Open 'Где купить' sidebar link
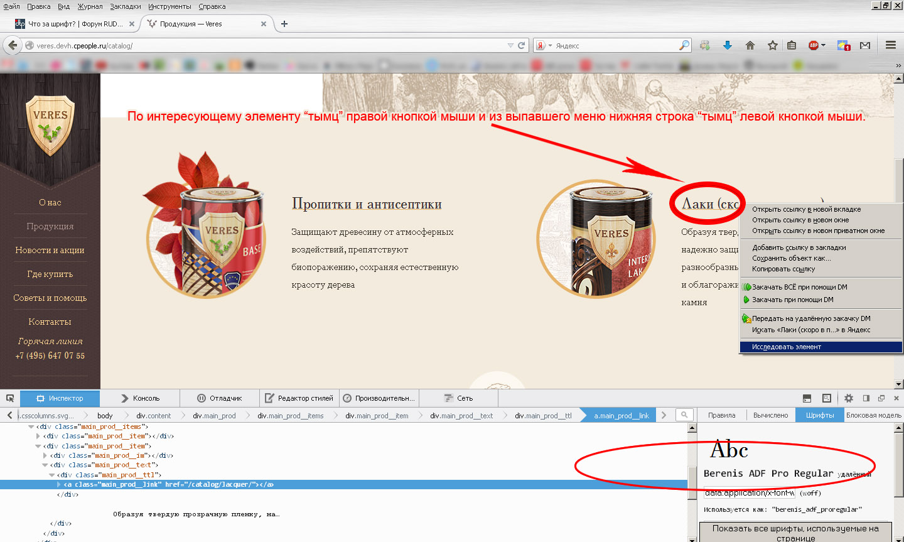Screen dimensions: 904x542 point(50,274)
